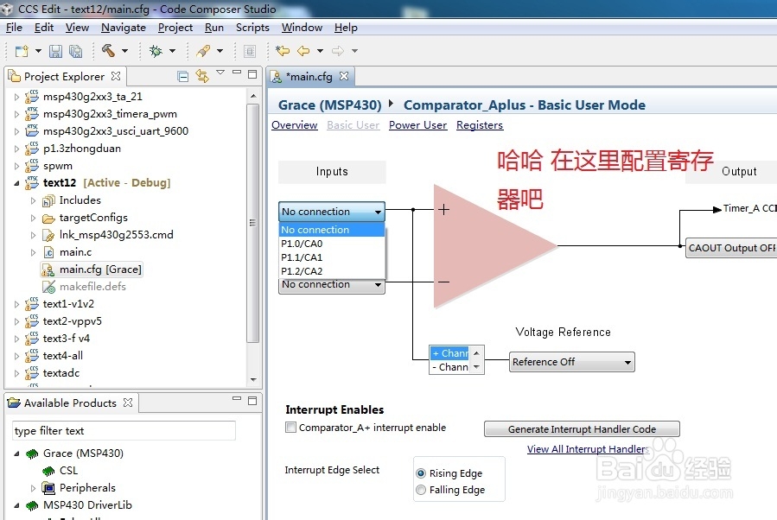Open Project Explorer view menu triangle
Screen dimensions: 777x520
point(220,73)
